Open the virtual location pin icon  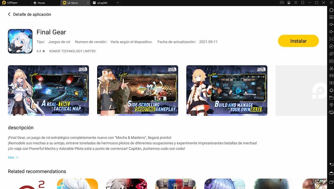coord(331,105)
